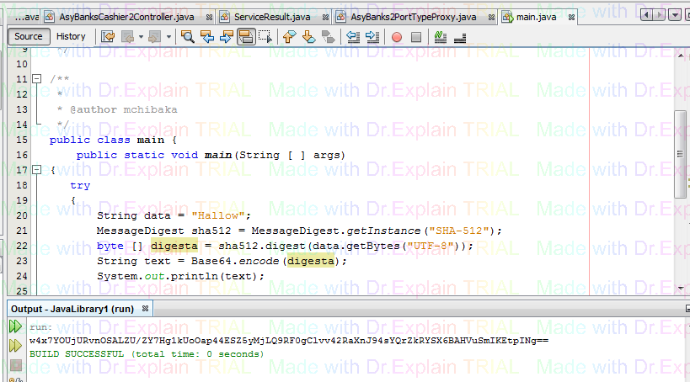The image size is (690, 382).
Task: Toggle Highlight Search button
Action: pyautogui.click(x=246, y=37)
